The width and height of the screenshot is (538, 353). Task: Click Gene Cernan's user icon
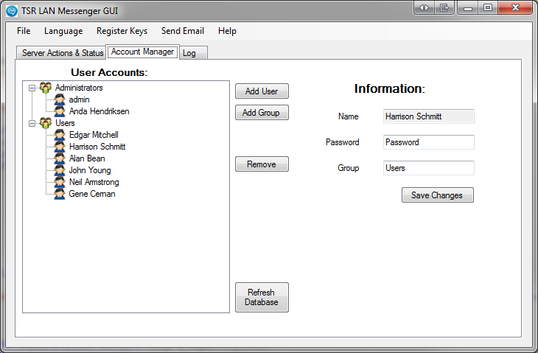coord(60,194)
